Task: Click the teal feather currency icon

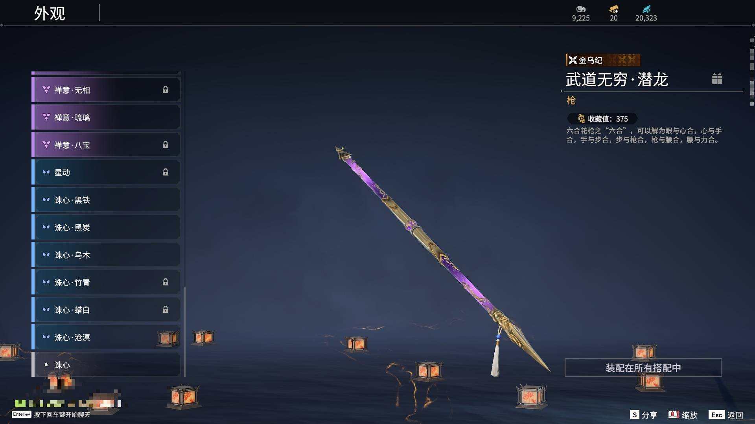Action: [x=646, y=9]
